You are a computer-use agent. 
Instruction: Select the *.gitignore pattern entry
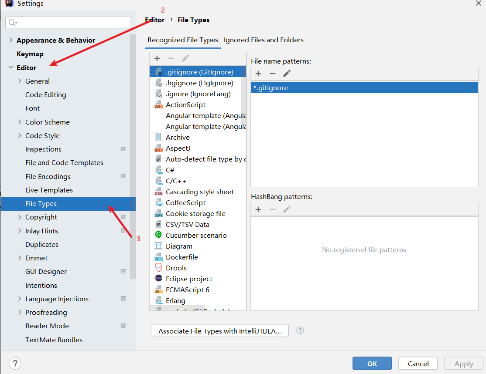coord(364,88)
